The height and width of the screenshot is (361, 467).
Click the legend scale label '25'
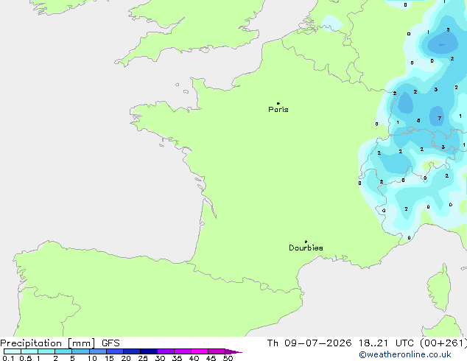pos(143,358)
